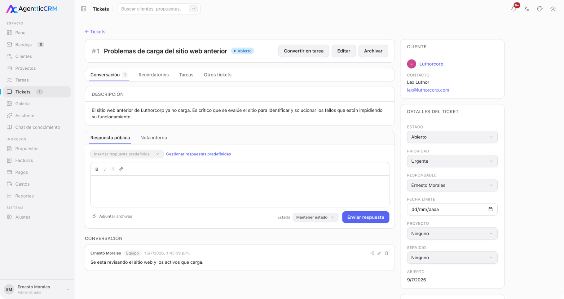Open Reportes in the sidebar
564x299 pixels.
click(x=37, y=196)
